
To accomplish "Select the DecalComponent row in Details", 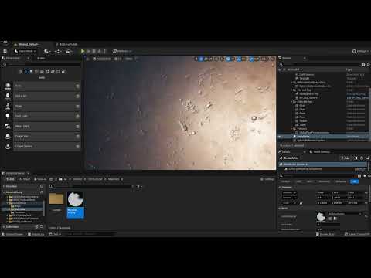I will click(323, 169).
